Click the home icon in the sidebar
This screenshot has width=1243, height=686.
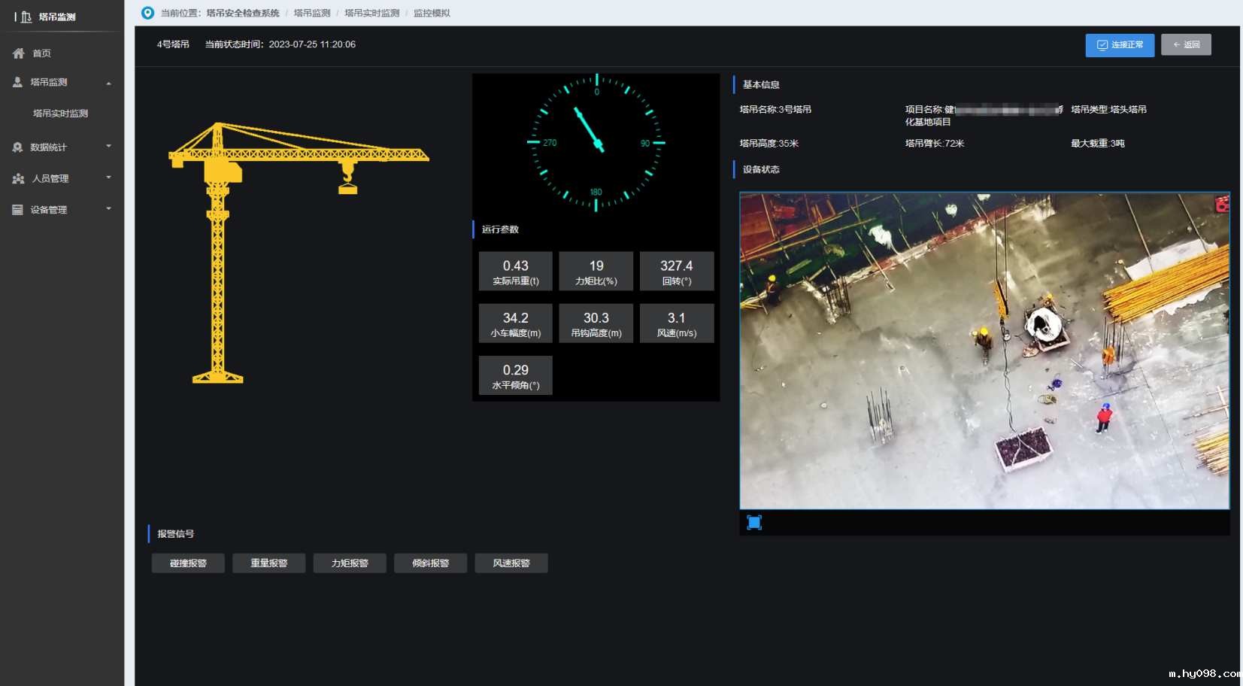pos(19,53)
